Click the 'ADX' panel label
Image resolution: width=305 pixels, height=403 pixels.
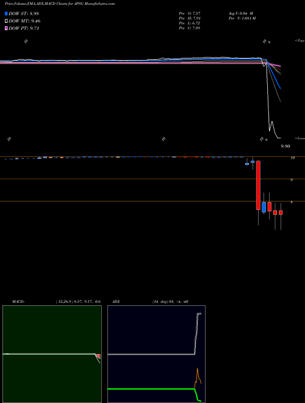(x=117, y=302)
